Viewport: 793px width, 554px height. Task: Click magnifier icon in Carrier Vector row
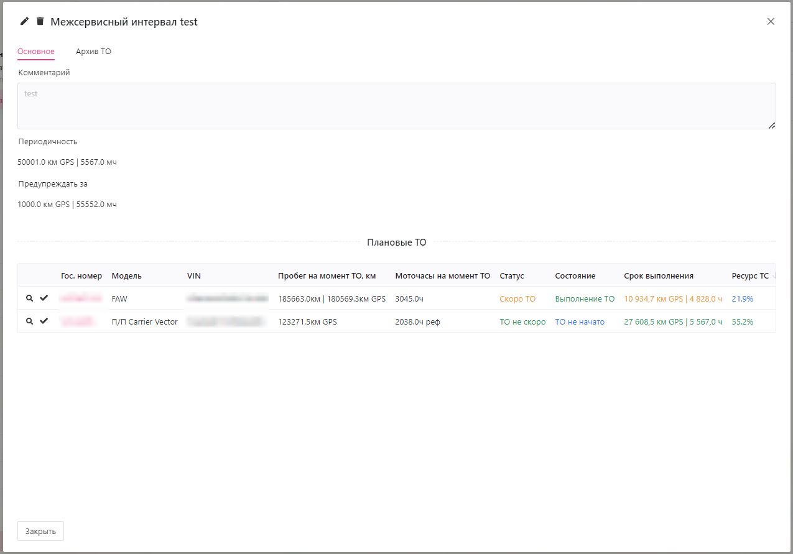pyautogui.click(x=29, y=321)
